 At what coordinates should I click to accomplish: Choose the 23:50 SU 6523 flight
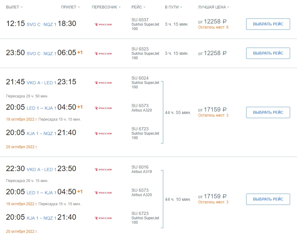click(x=268, y=53)
